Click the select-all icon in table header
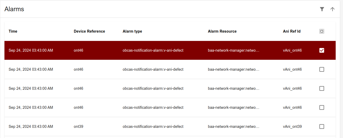 [322, 31]
